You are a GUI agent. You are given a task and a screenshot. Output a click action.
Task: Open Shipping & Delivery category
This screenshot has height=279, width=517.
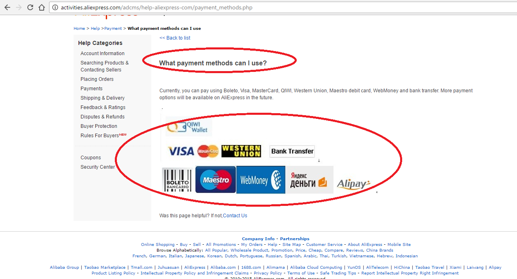pos(103,98)
